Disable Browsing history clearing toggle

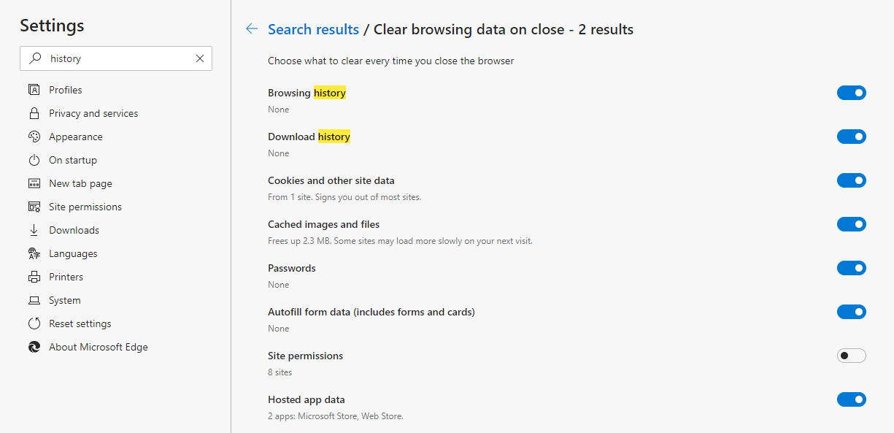coord(851,93)
